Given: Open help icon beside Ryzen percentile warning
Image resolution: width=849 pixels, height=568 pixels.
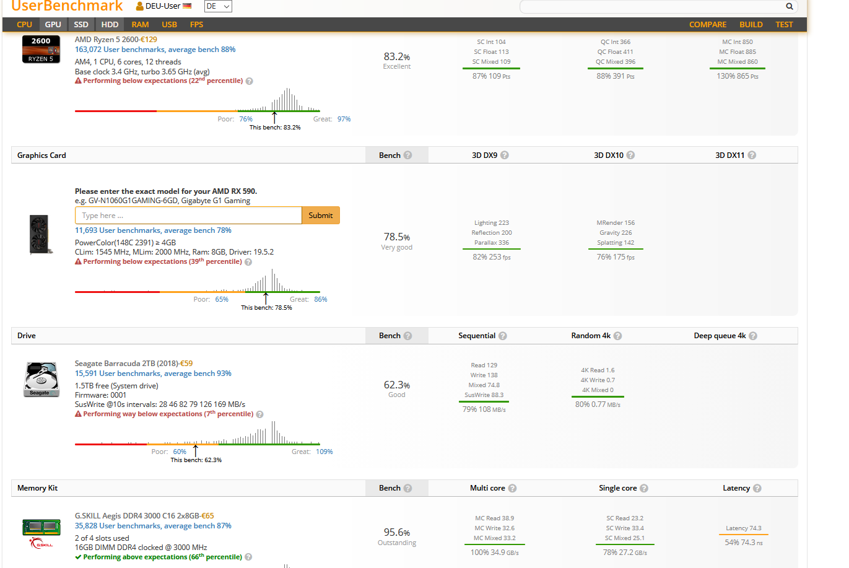Looking at the screenshot, I should (x=249, y=81).
